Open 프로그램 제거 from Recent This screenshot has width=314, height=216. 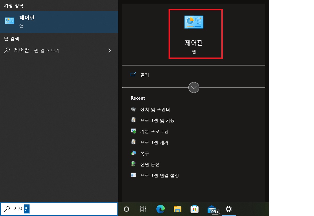[154, 142]
